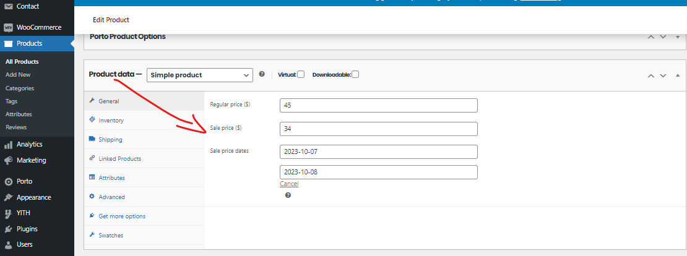
Task: Click the Sale price field showing 34
Action: tap(379, 129)
